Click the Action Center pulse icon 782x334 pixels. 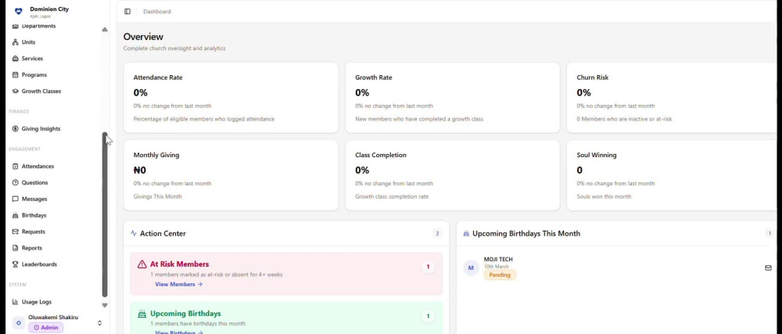(x=133, y=233)
